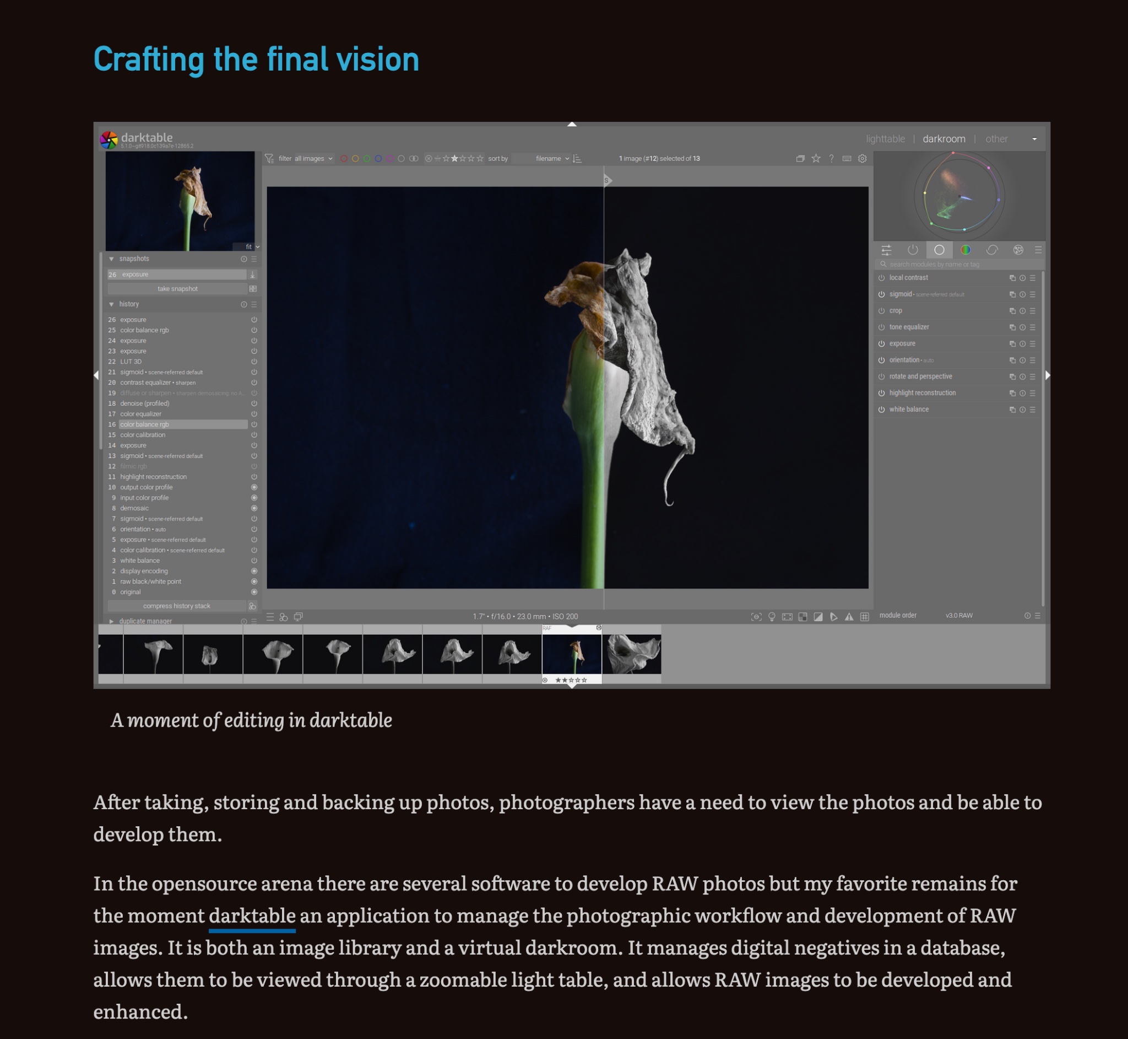
Task: Toggle the sigmoid module power switch
Action: coord(881,294)
